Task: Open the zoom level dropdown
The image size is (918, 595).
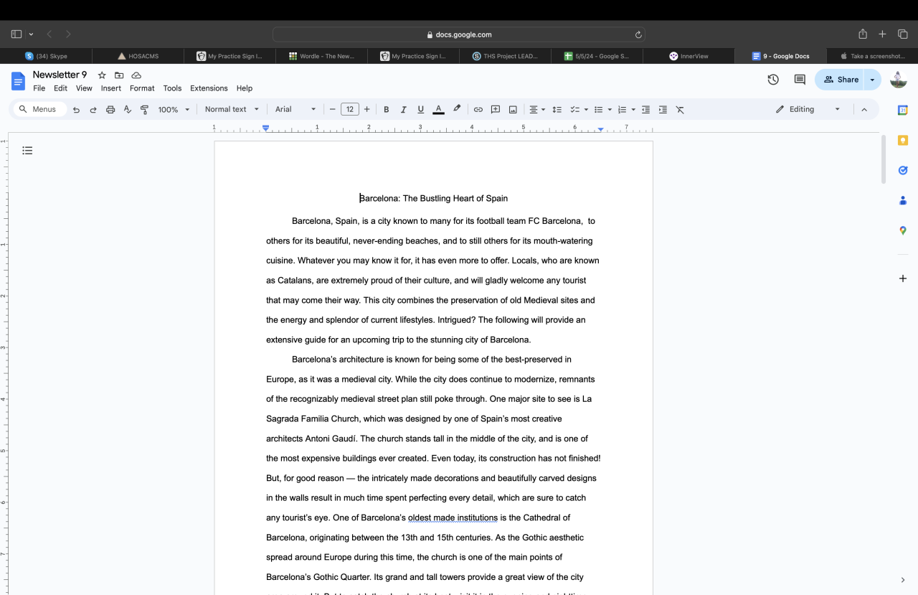Action: (x=174, y=110)
